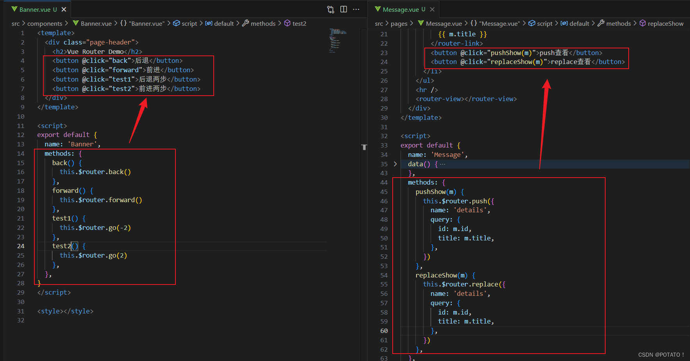
Task: Click line number 24 in Banner.vue gutter
Action: (x=21, y=246)
